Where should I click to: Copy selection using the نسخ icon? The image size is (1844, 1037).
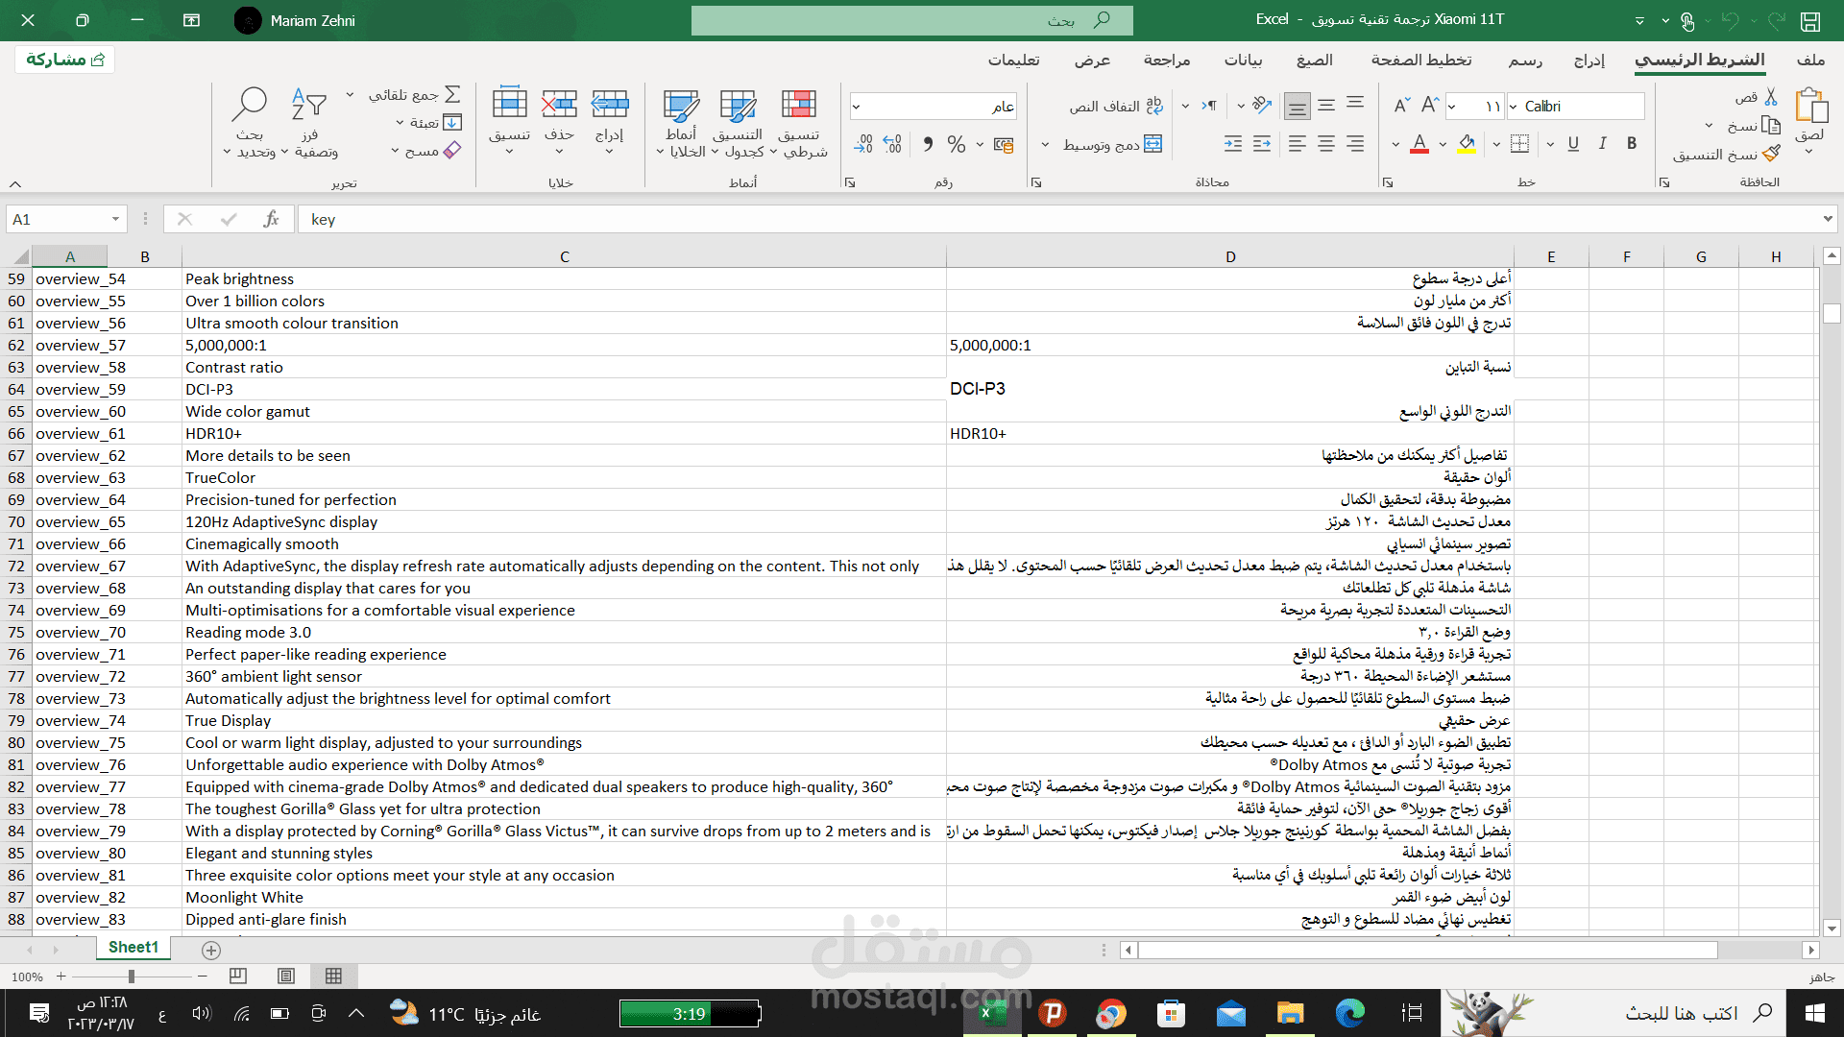coord(1771,126)
